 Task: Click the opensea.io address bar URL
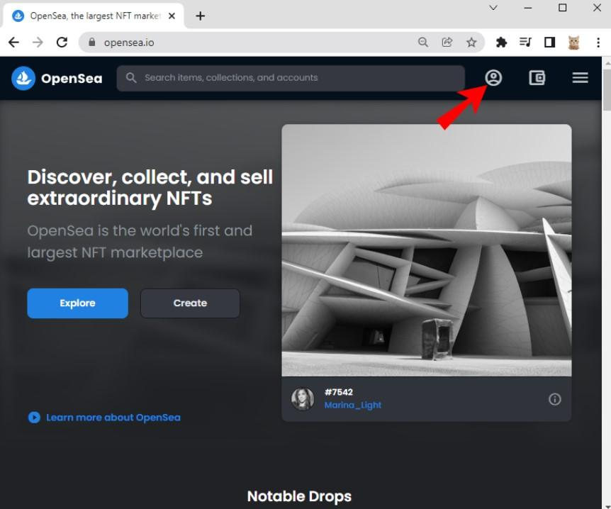[x=129, y=43]
